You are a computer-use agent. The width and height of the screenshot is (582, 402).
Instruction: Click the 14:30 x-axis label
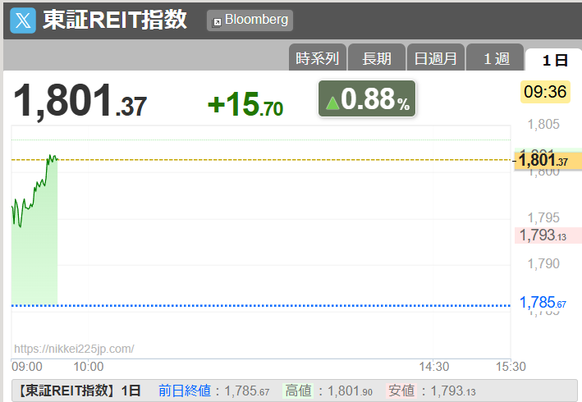coord(434,367)
